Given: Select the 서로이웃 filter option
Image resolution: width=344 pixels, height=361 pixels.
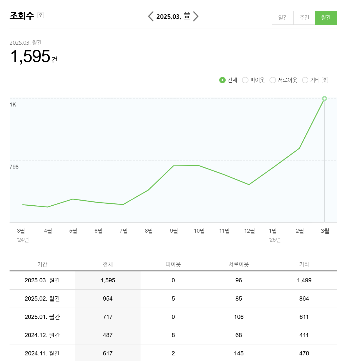Looking at the screenshot, I should click(273, 80).
